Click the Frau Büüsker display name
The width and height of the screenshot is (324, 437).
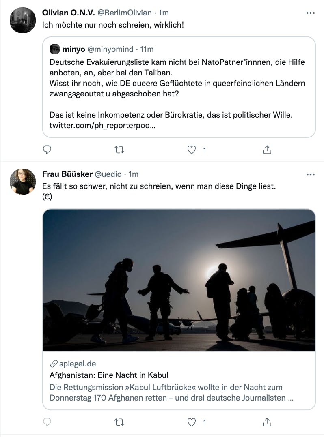point(67,174)
